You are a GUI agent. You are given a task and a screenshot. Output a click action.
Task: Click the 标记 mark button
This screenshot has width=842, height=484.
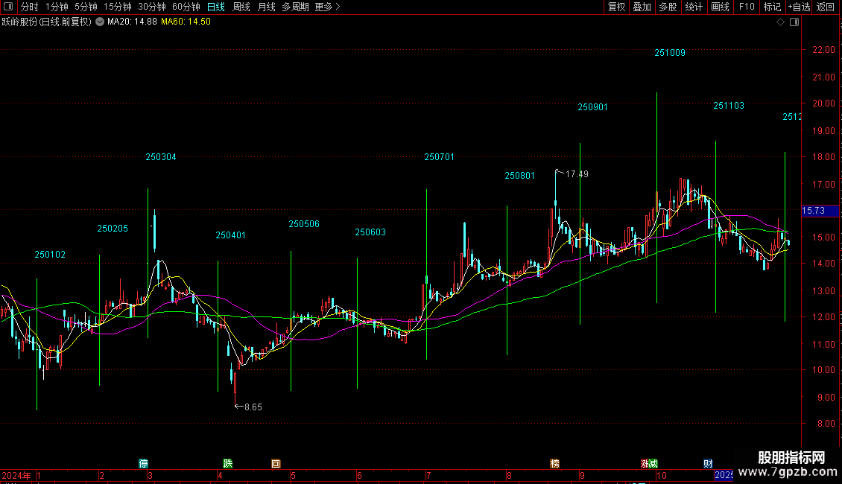coord(772,7)
